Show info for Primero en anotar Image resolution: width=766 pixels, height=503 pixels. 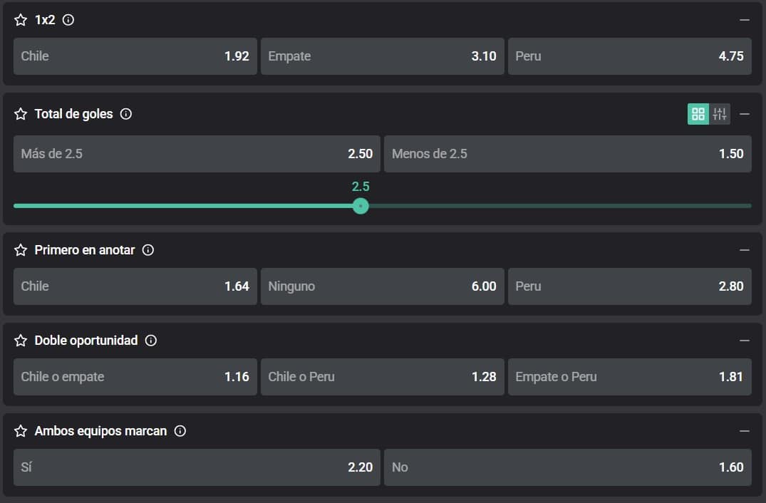148,250
